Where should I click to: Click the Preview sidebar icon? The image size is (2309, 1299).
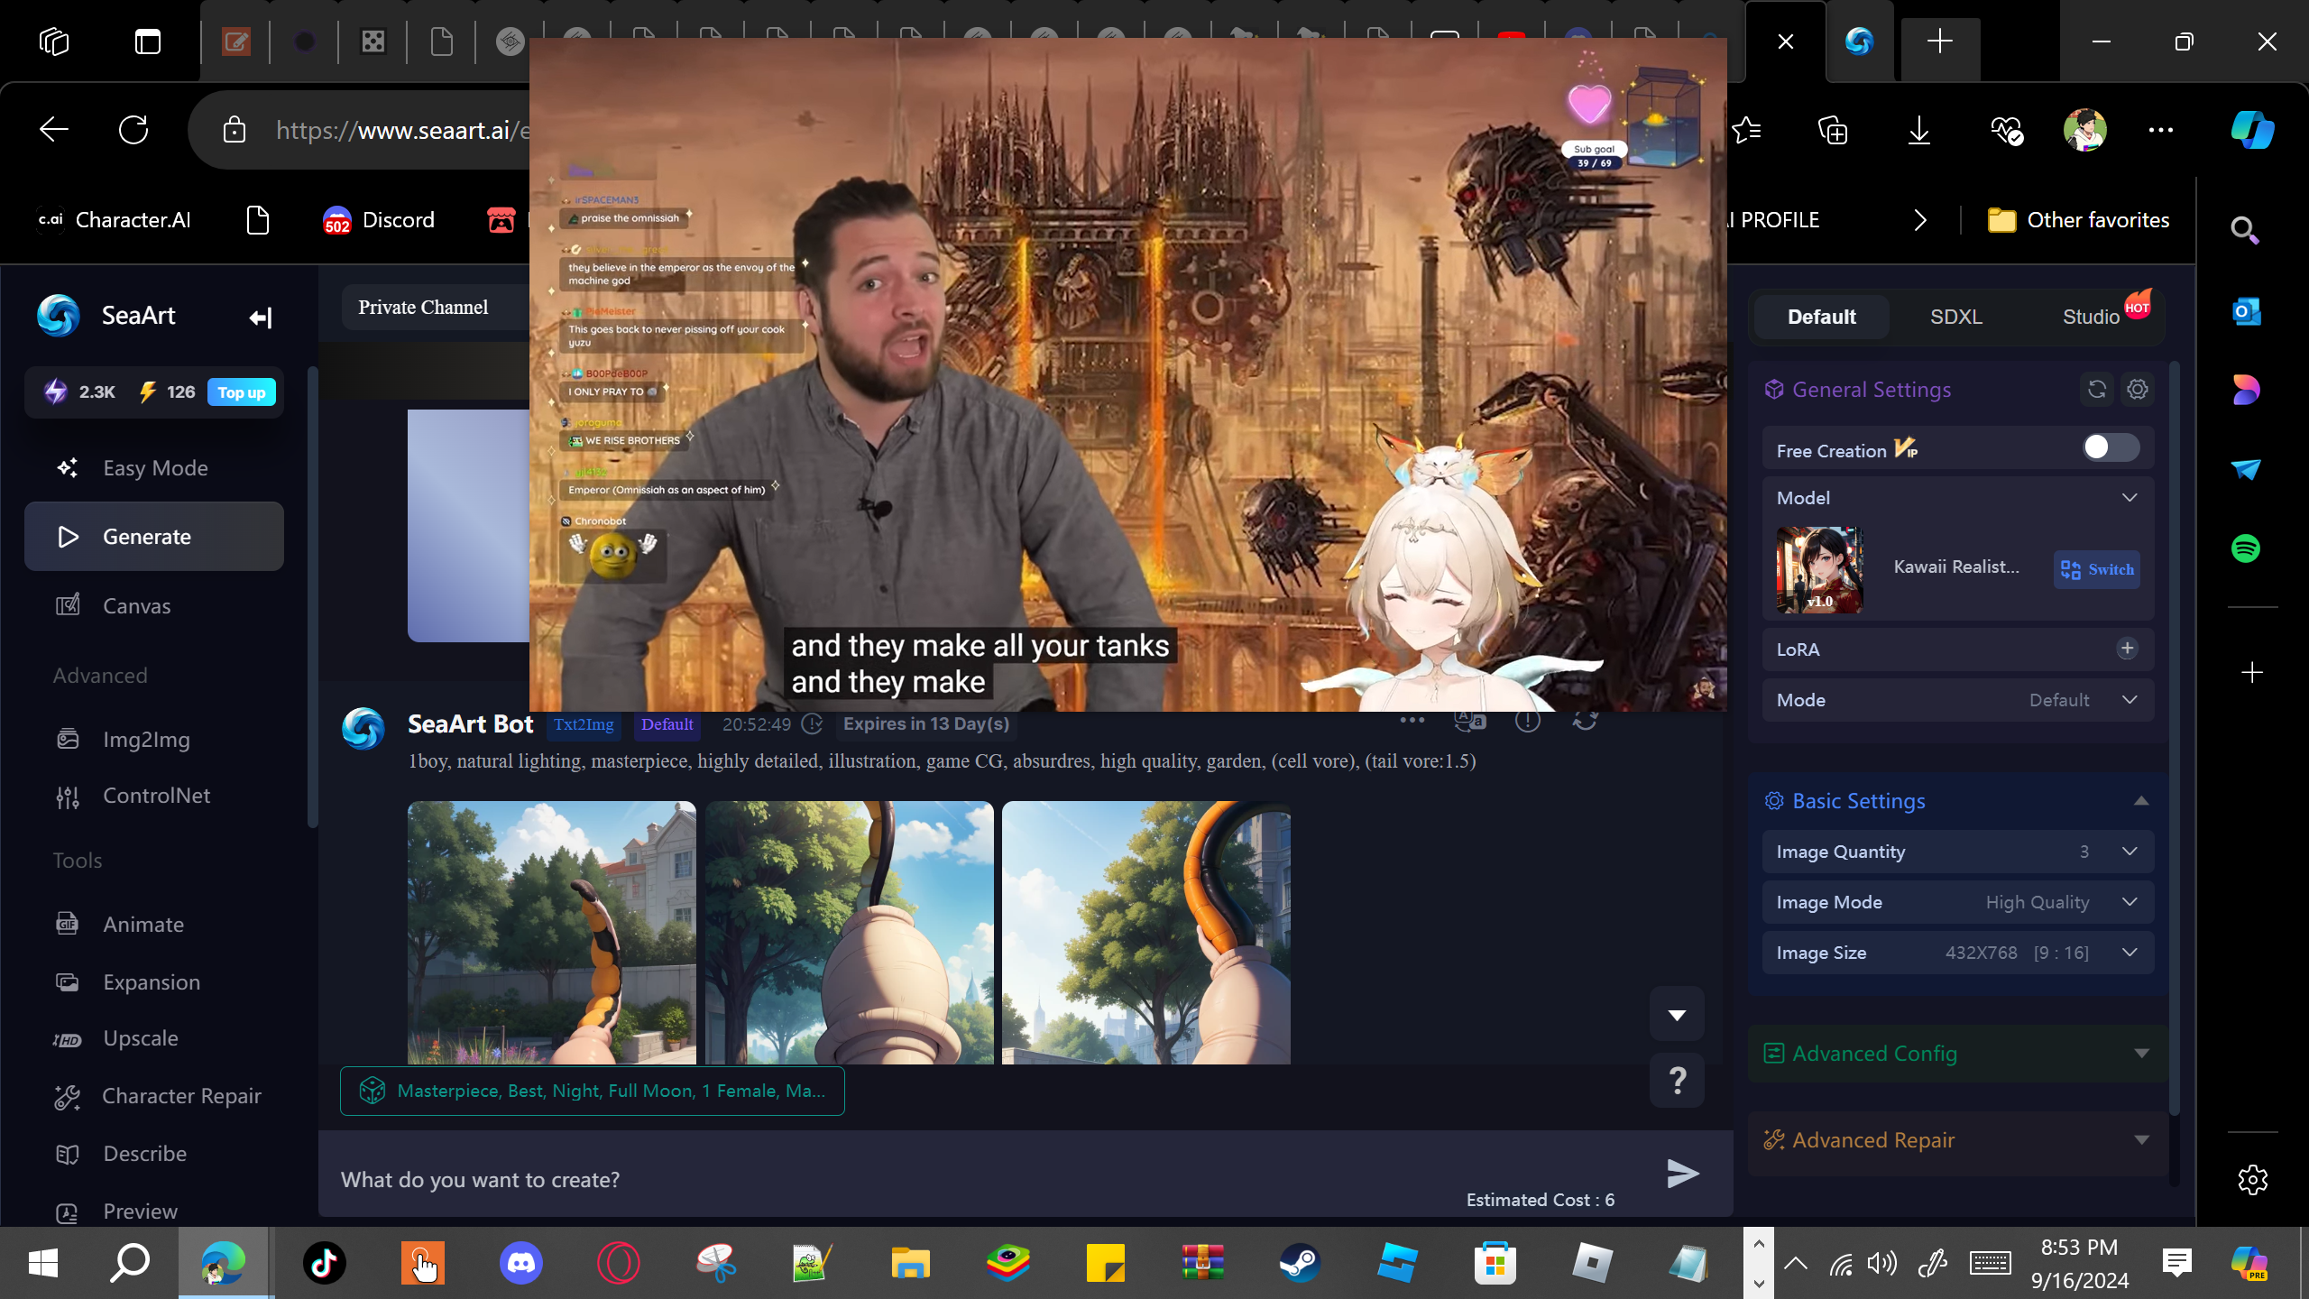(x=68, y=1211)
